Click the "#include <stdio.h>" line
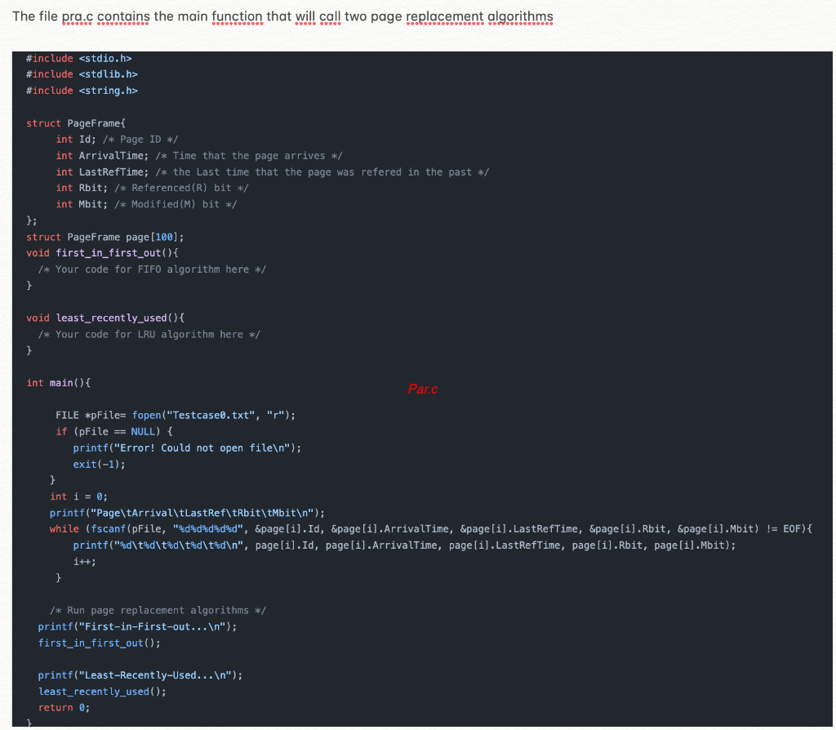Screen dimensions: 836x730 click(x=79, y=58)
